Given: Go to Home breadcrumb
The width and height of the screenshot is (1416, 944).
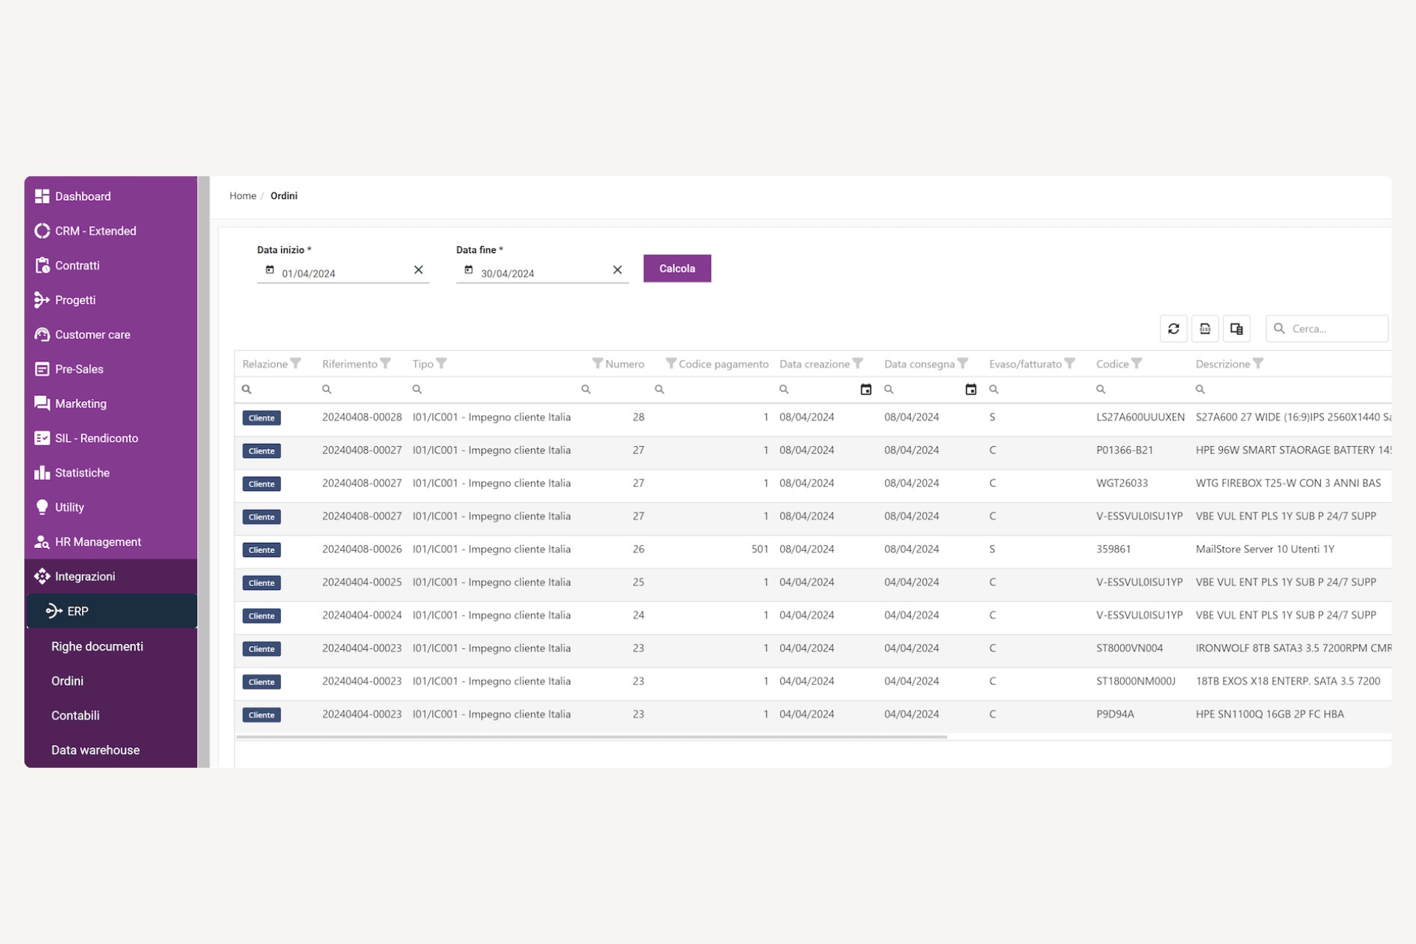Looking at the screenshot, I should tap(243, 196).
